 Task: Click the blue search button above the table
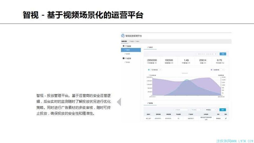point(223,110)
